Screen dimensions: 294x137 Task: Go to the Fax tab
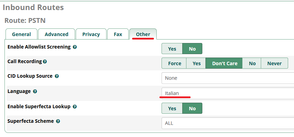[x=118, y=34]
